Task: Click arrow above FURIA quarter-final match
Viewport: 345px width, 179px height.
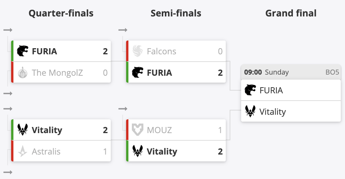Action: [8, 30]
